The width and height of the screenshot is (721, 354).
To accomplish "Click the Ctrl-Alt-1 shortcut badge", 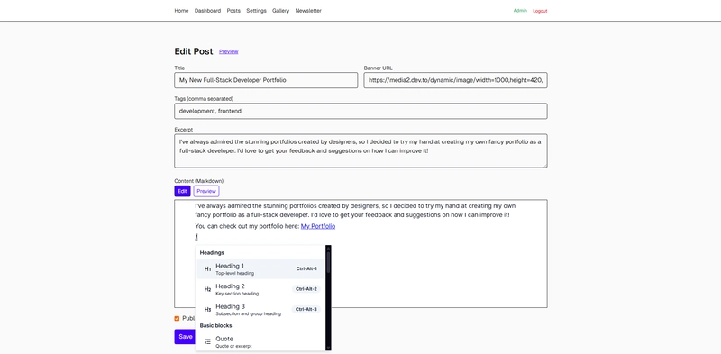I will click(x=306, y=269).
